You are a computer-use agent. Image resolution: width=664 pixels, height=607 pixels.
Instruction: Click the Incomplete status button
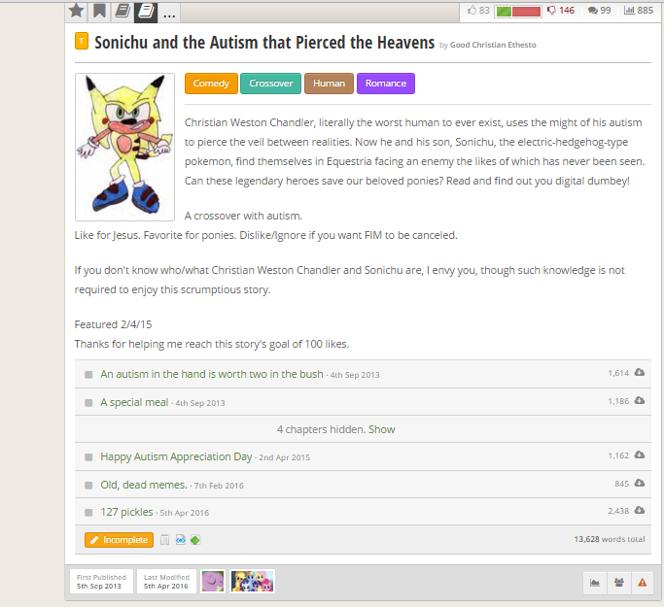pos(119,540)
